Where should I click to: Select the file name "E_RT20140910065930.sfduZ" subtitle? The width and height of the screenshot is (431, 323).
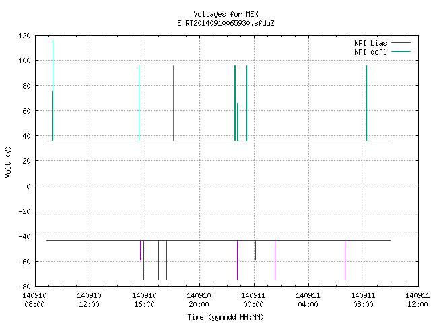click(x=226, y=23)
